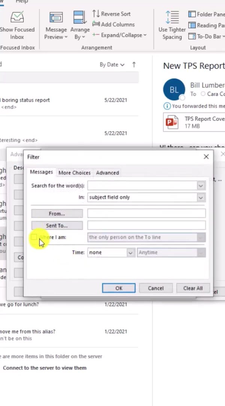
Task: Click the Clear All button
Action: [x=193, y=288]
